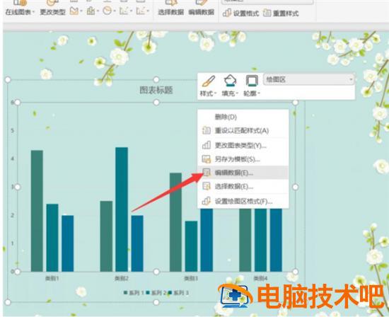Choose 另存为模板(S)... from the context menu
Screen dimensions: 389x317
pos(243,159)
